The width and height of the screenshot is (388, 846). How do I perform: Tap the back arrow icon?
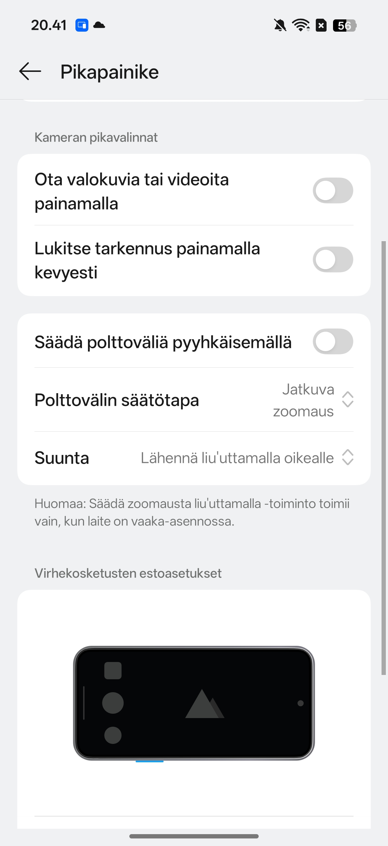(x=30, y=71)
